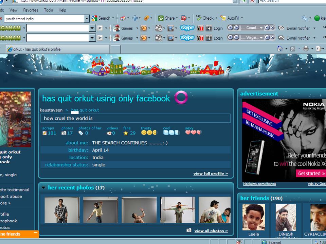Click in the youth trend india search field
Viewport: 326px width, 244px height.
pos(44,19)
